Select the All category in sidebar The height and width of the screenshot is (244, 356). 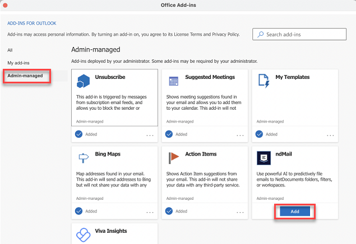[10, 50]
